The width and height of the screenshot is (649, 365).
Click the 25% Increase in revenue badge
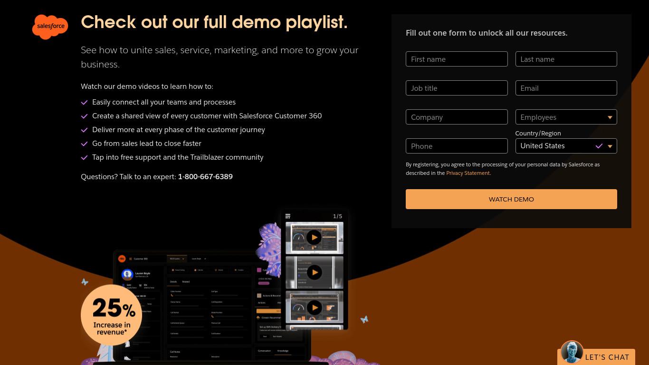(x=112, y=315)
